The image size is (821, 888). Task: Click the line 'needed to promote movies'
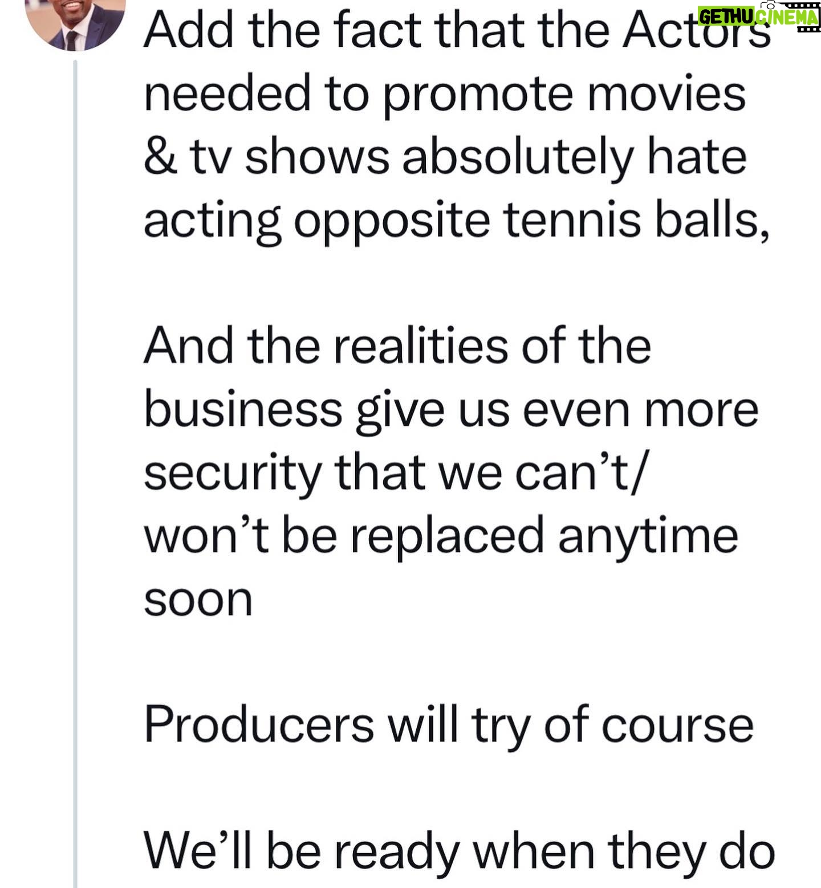[445, 95]
